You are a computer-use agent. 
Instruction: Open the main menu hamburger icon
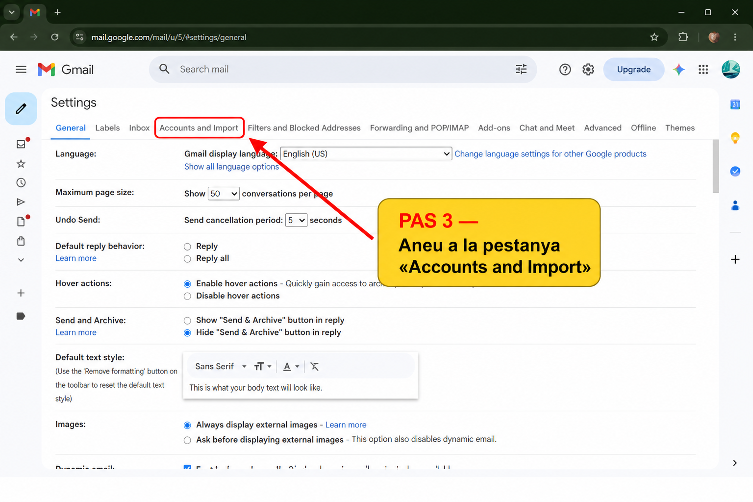tap(21, 70)
